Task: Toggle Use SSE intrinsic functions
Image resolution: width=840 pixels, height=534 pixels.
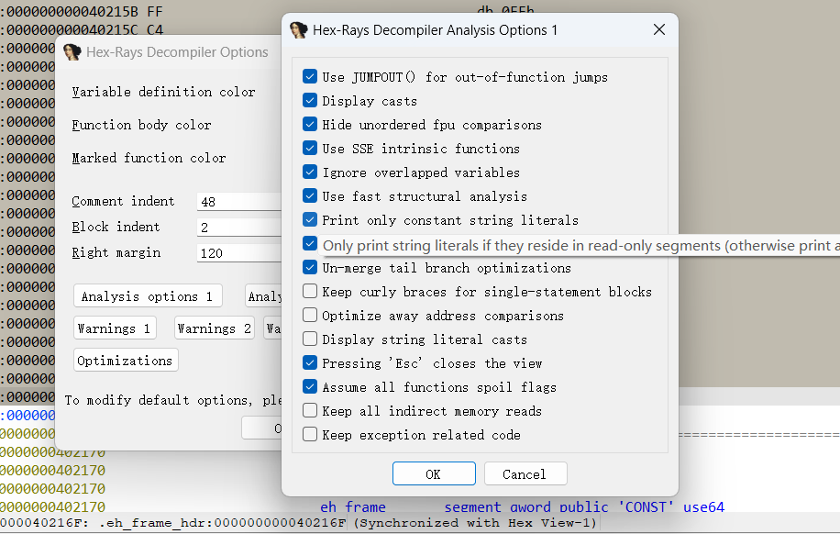Action: click(310, 148)
